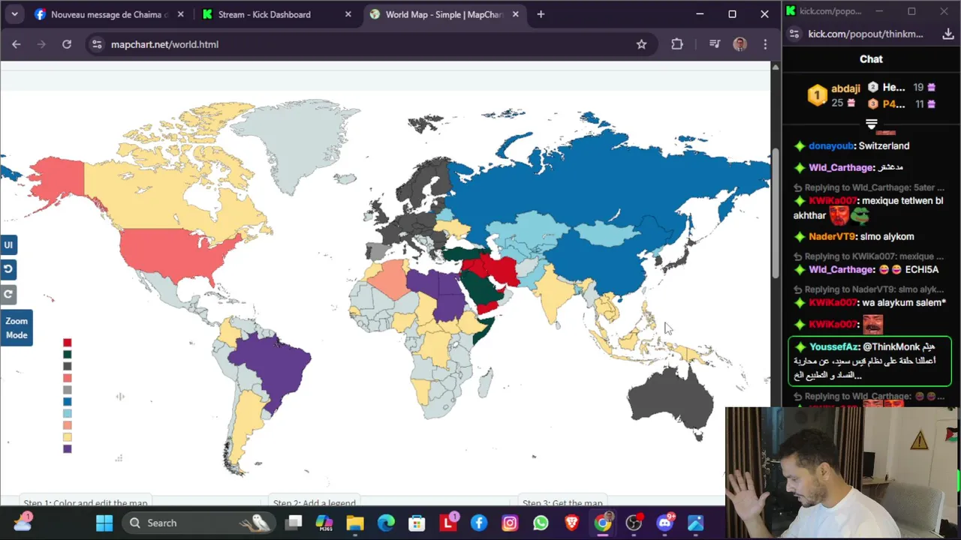Collapse the chat leaderboard arrow
This screenshot has width=961, height=540.
(871, 124)
